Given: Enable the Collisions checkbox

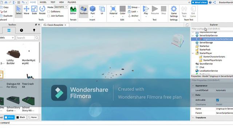Looking at the screenshot, I should pos(48,12).
